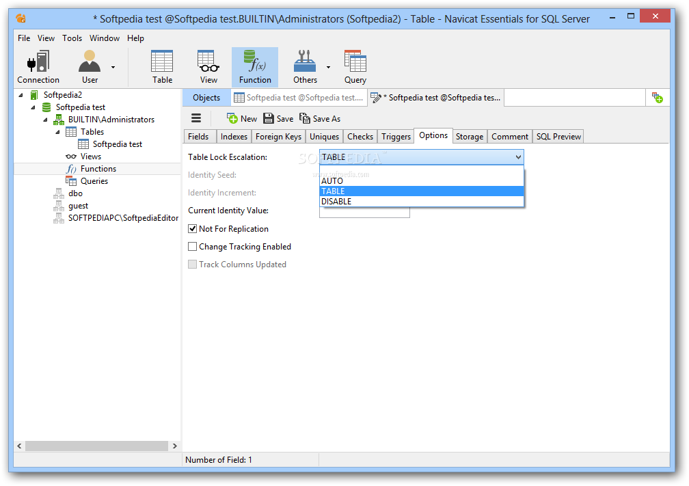This screenshot has height=486, width=689.
Task: Switch to the Foreign Keys tab
Action: tap(278, 137)
